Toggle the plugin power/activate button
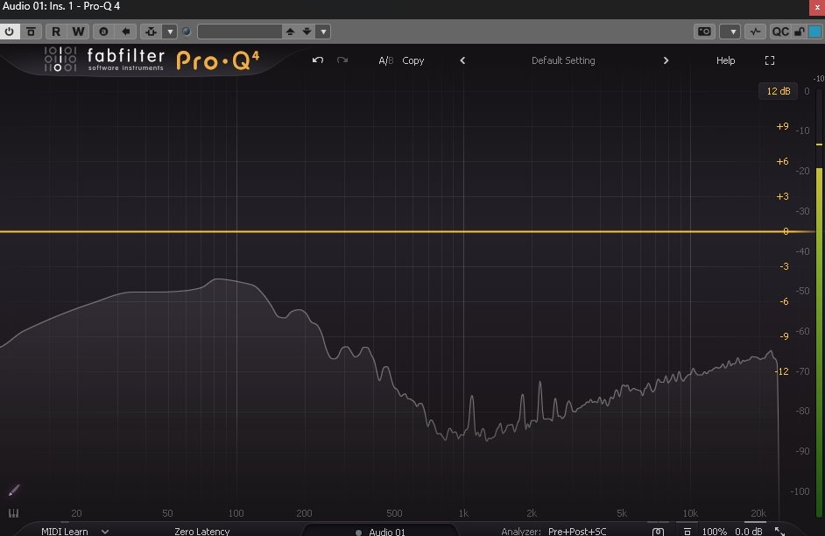Image resolution: width=825 pixels, height=536 pixels. [x=10, y=32]
